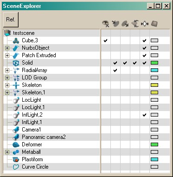Click the Skeleton figure icon
173x177 pixels.
pos(16,85)
